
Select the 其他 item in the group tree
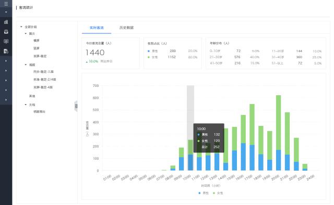pos(32,96)
